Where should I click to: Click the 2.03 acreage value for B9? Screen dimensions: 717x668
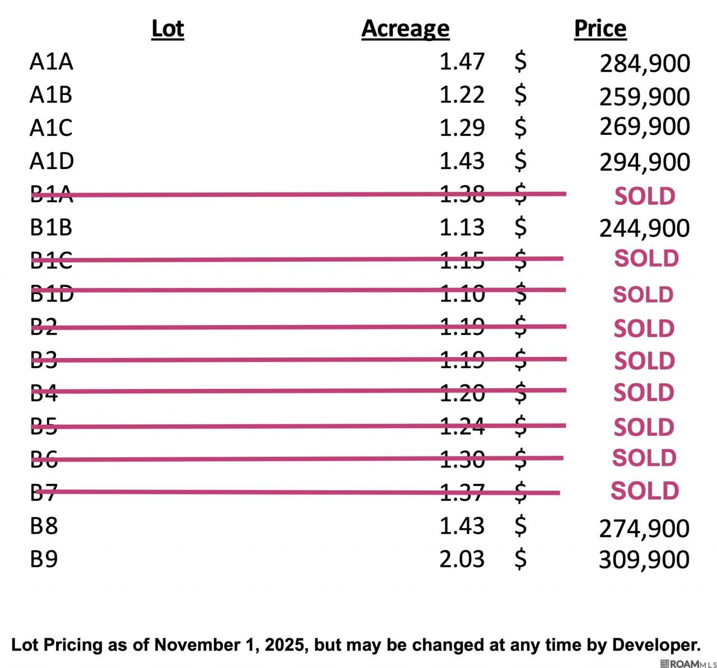462,559
